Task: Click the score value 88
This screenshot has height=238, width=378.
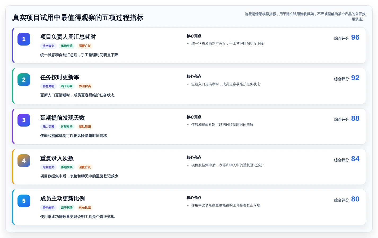Action: [x=355, y=118]
